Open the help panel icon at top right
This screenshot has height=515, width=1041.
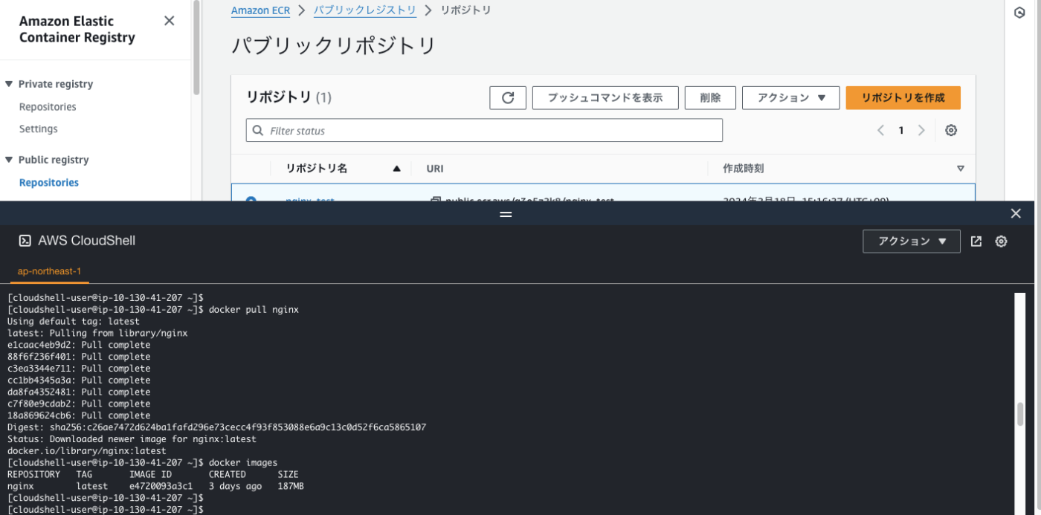[1020, 13]
